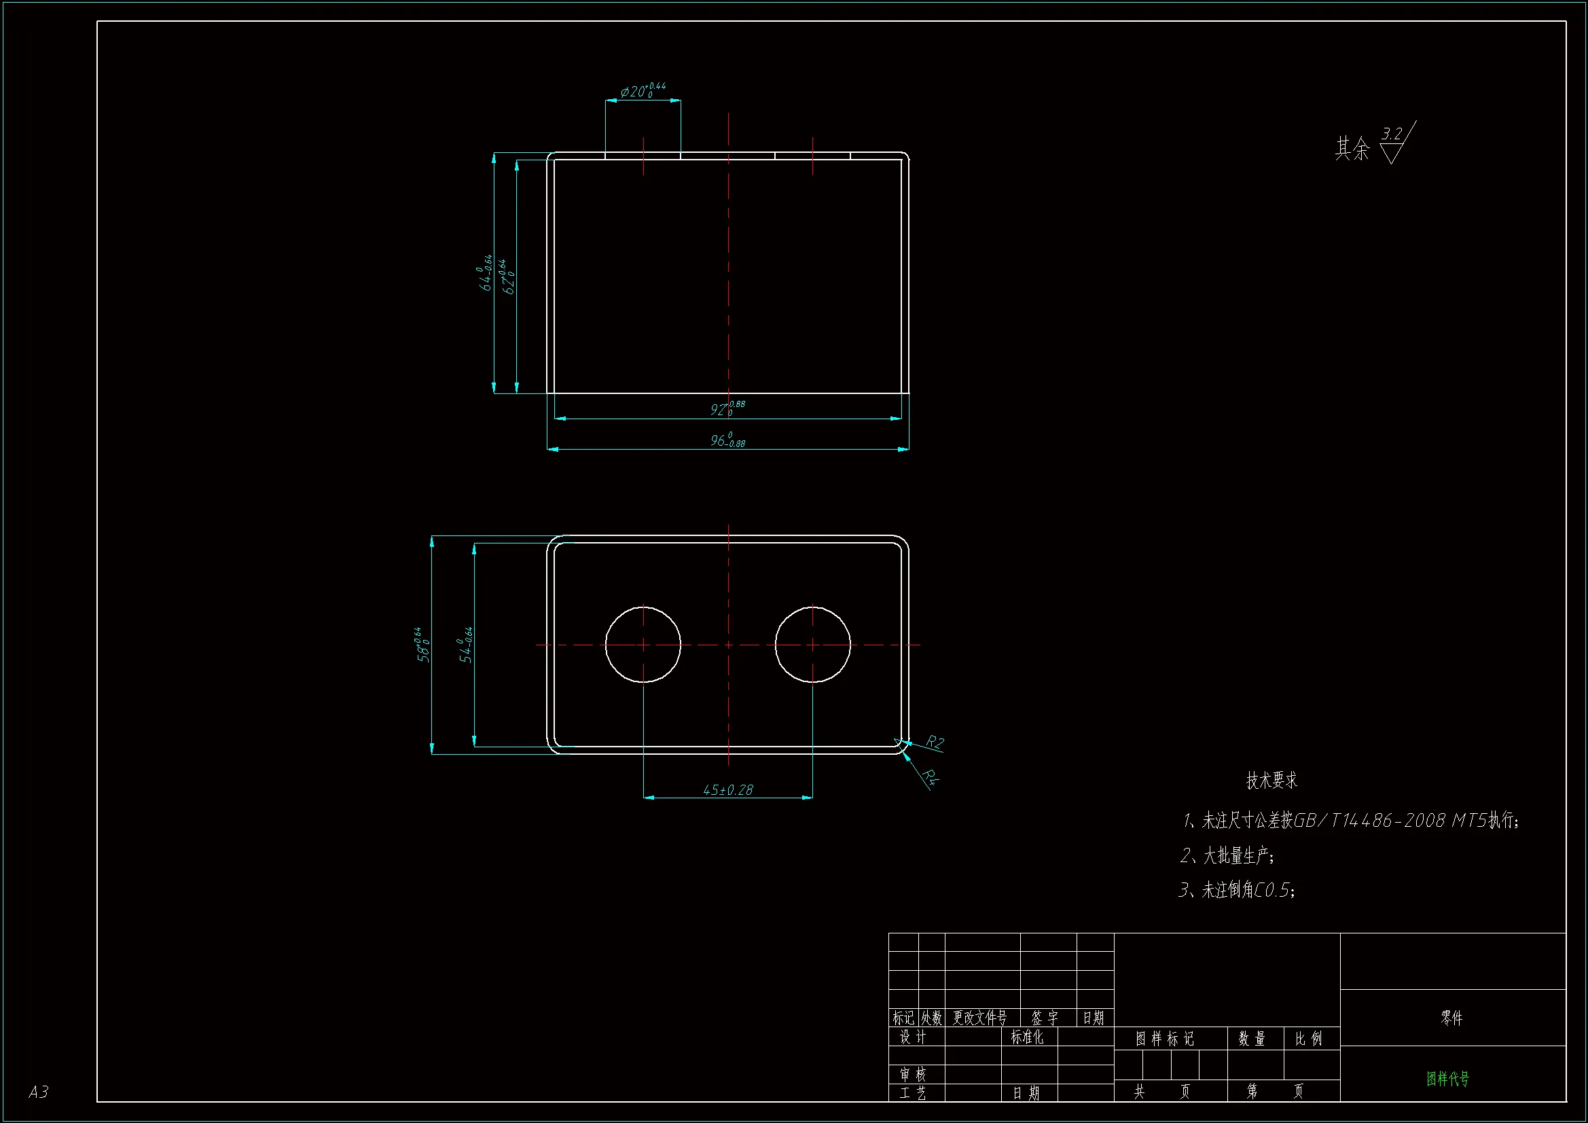This screenshot has height=1123, width=1588.
Task: Click the green 图样代号 title block text
Action: [x=1447, y=1079]
